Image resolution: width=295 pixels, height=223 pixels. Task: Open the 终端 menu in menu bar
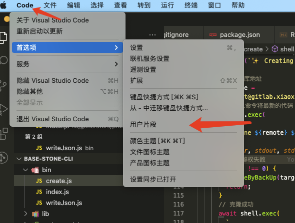tap(191, 5)
